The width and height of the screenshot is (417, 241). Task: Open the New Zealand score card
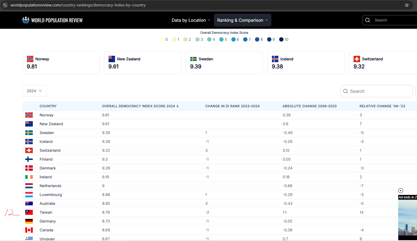(142, 63)
